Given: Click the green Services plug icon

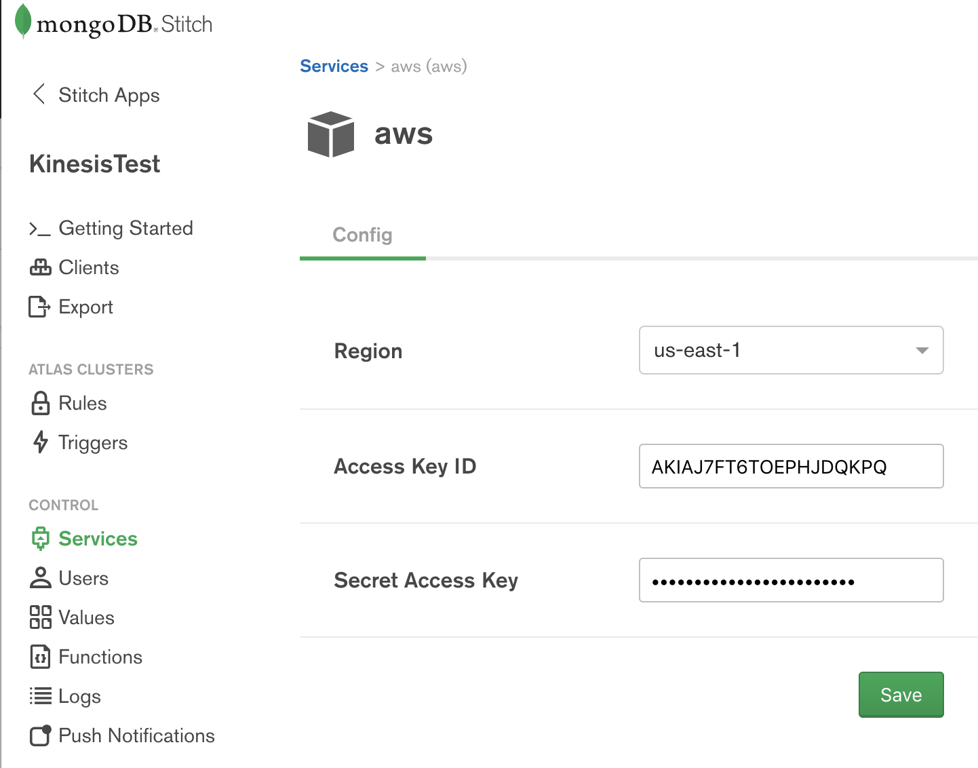Looking at the screenshot, I should click(x=41, y=539).
